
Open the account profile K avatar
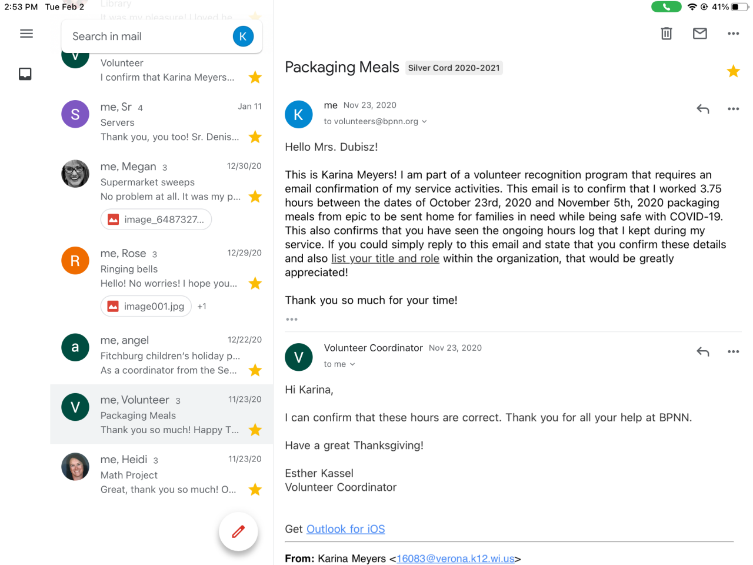[243, 36]
